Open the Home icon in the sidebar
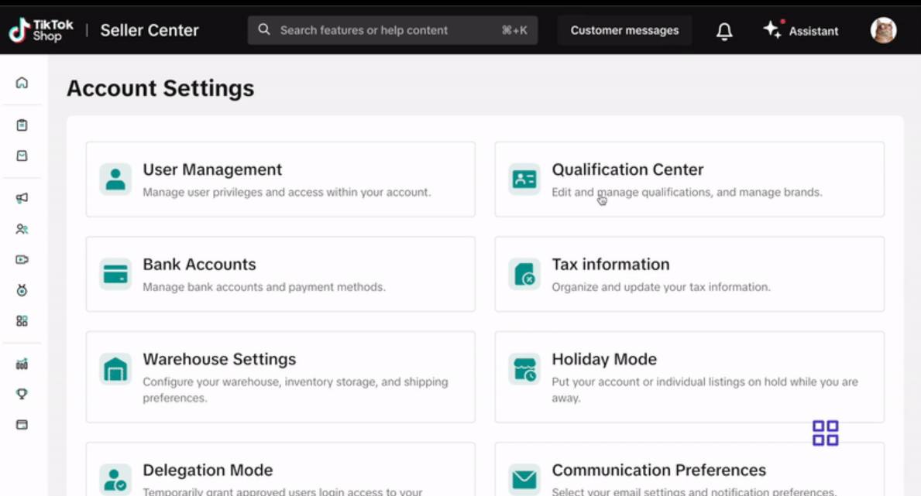The height and width of the screenshot is (496, 921). [22, 83]
